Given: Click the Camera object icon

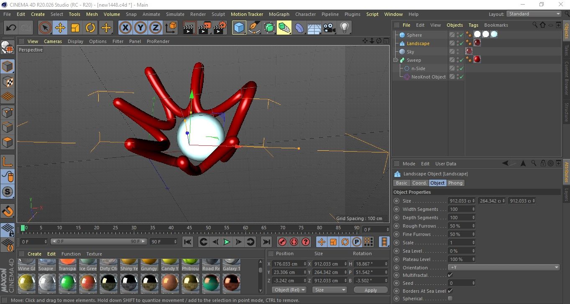Looking at the screenshot, I should [x=329, y=28].
